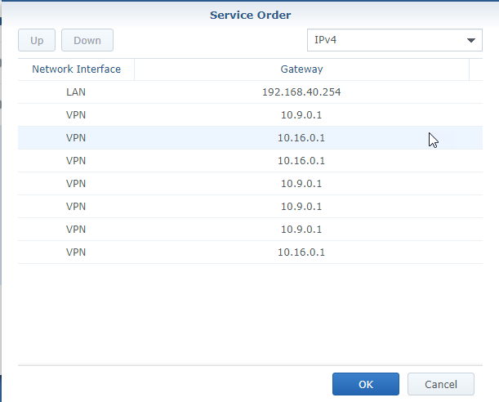Click the Down button
Screen dimensions: 499x402
click(87, 40)
